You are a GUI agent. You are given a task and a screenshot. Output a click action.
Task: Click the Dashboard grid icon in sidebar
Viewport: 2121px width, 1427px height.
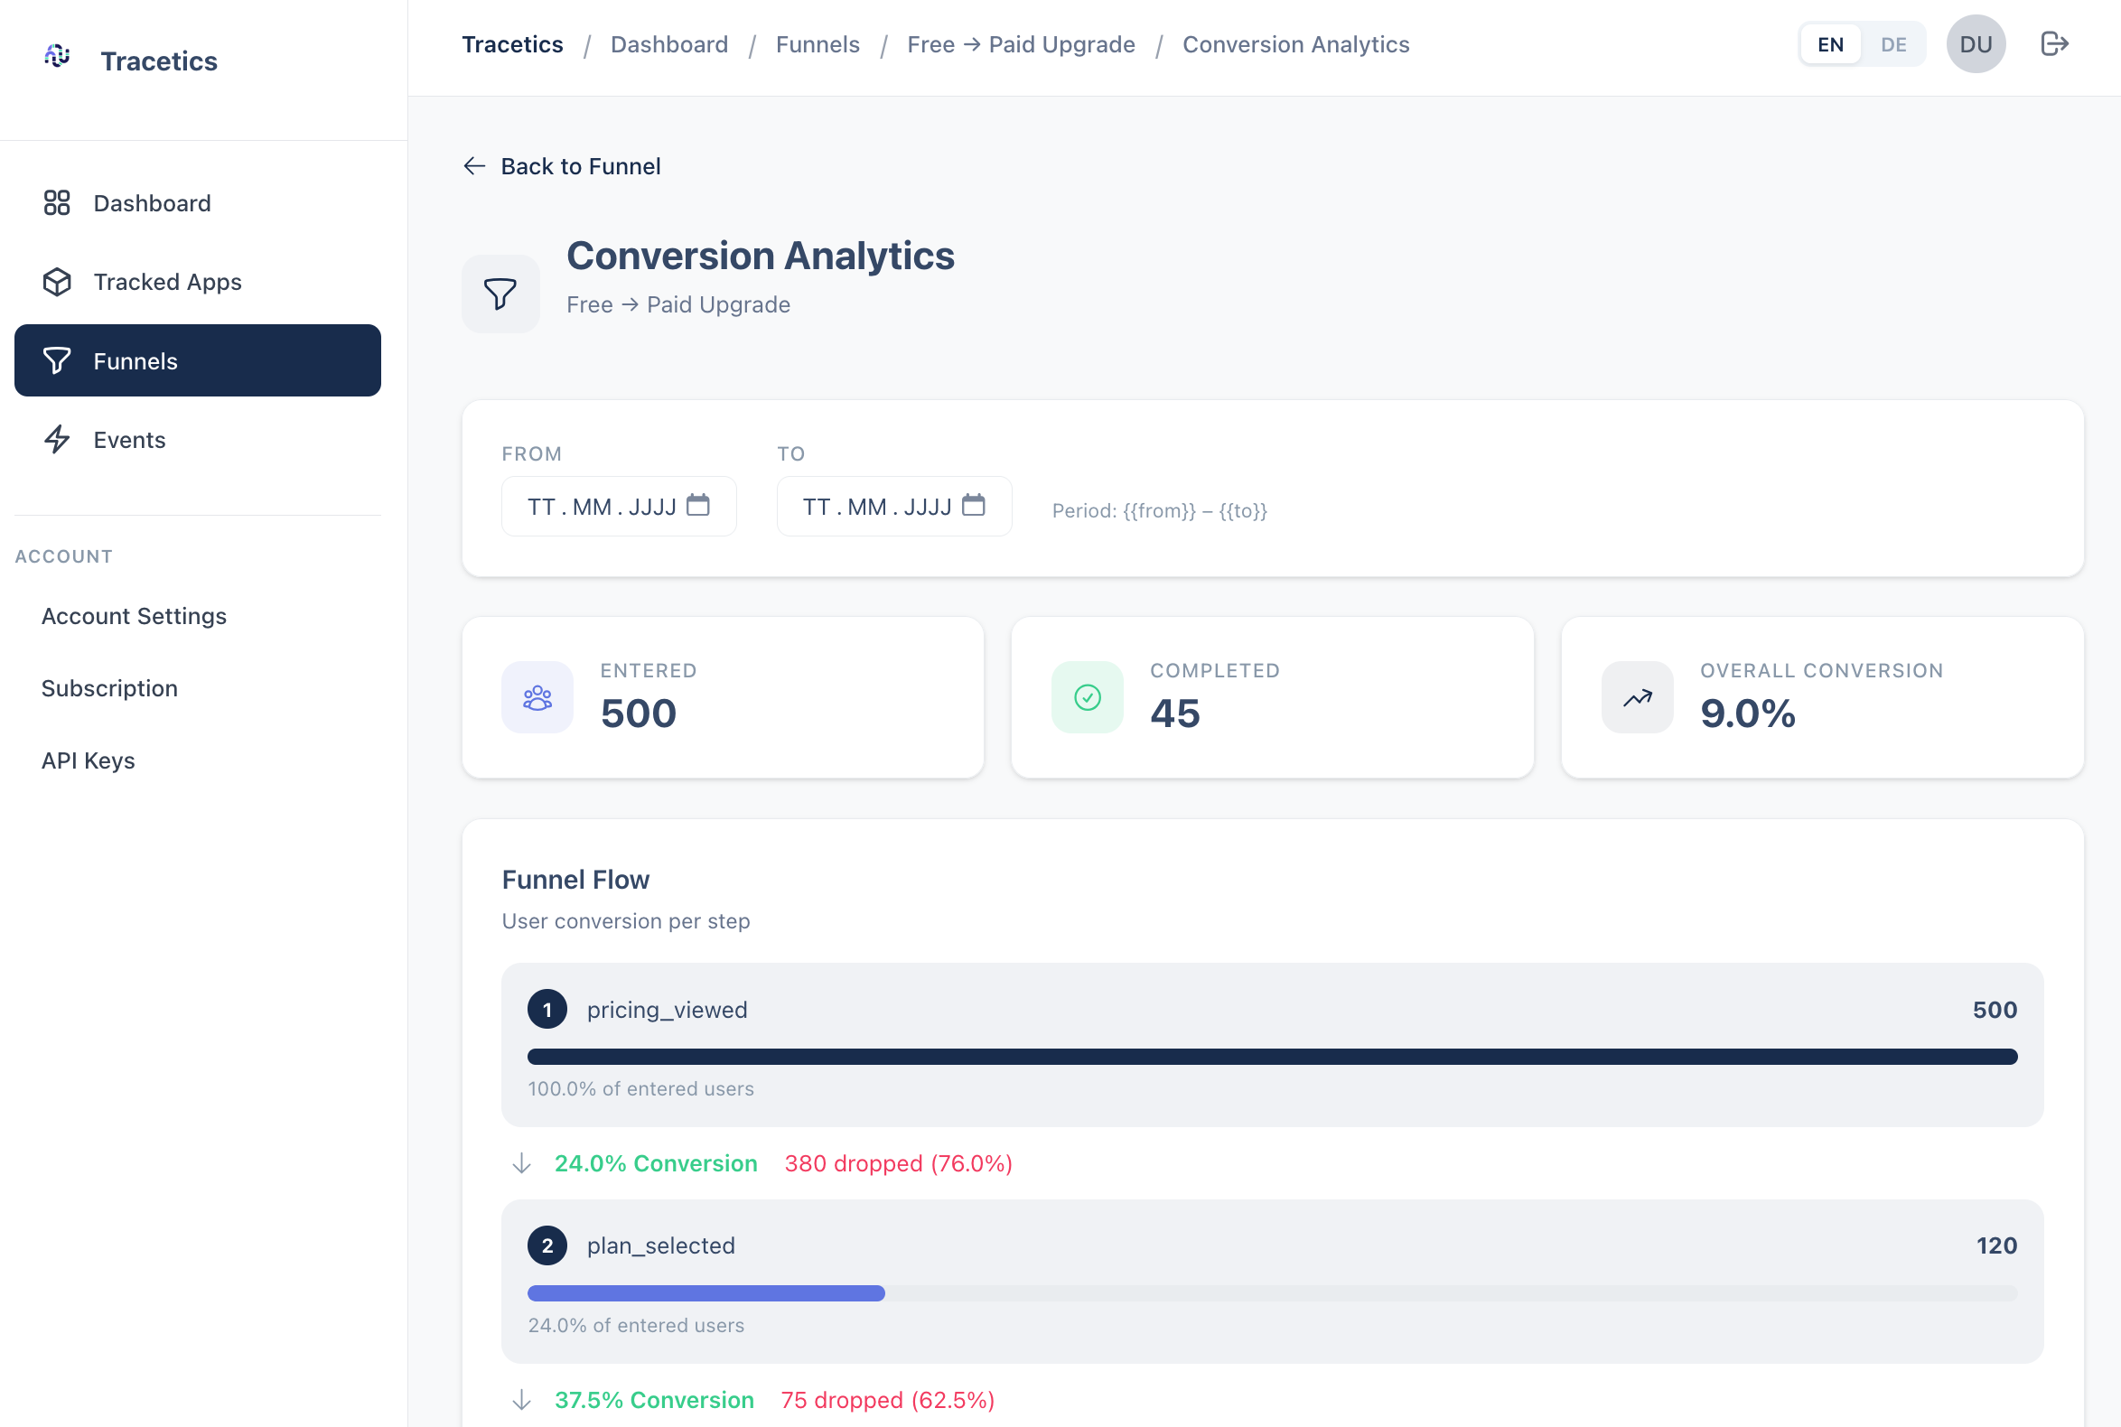pyautogui.click(x=56, y=202)
